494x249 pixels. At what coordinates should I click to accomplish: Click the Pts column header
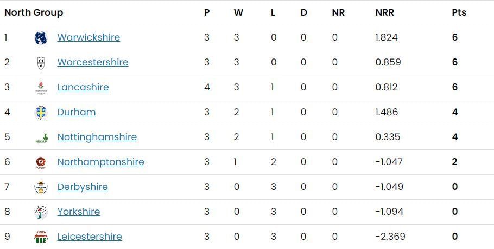click(x=459, y=12)
